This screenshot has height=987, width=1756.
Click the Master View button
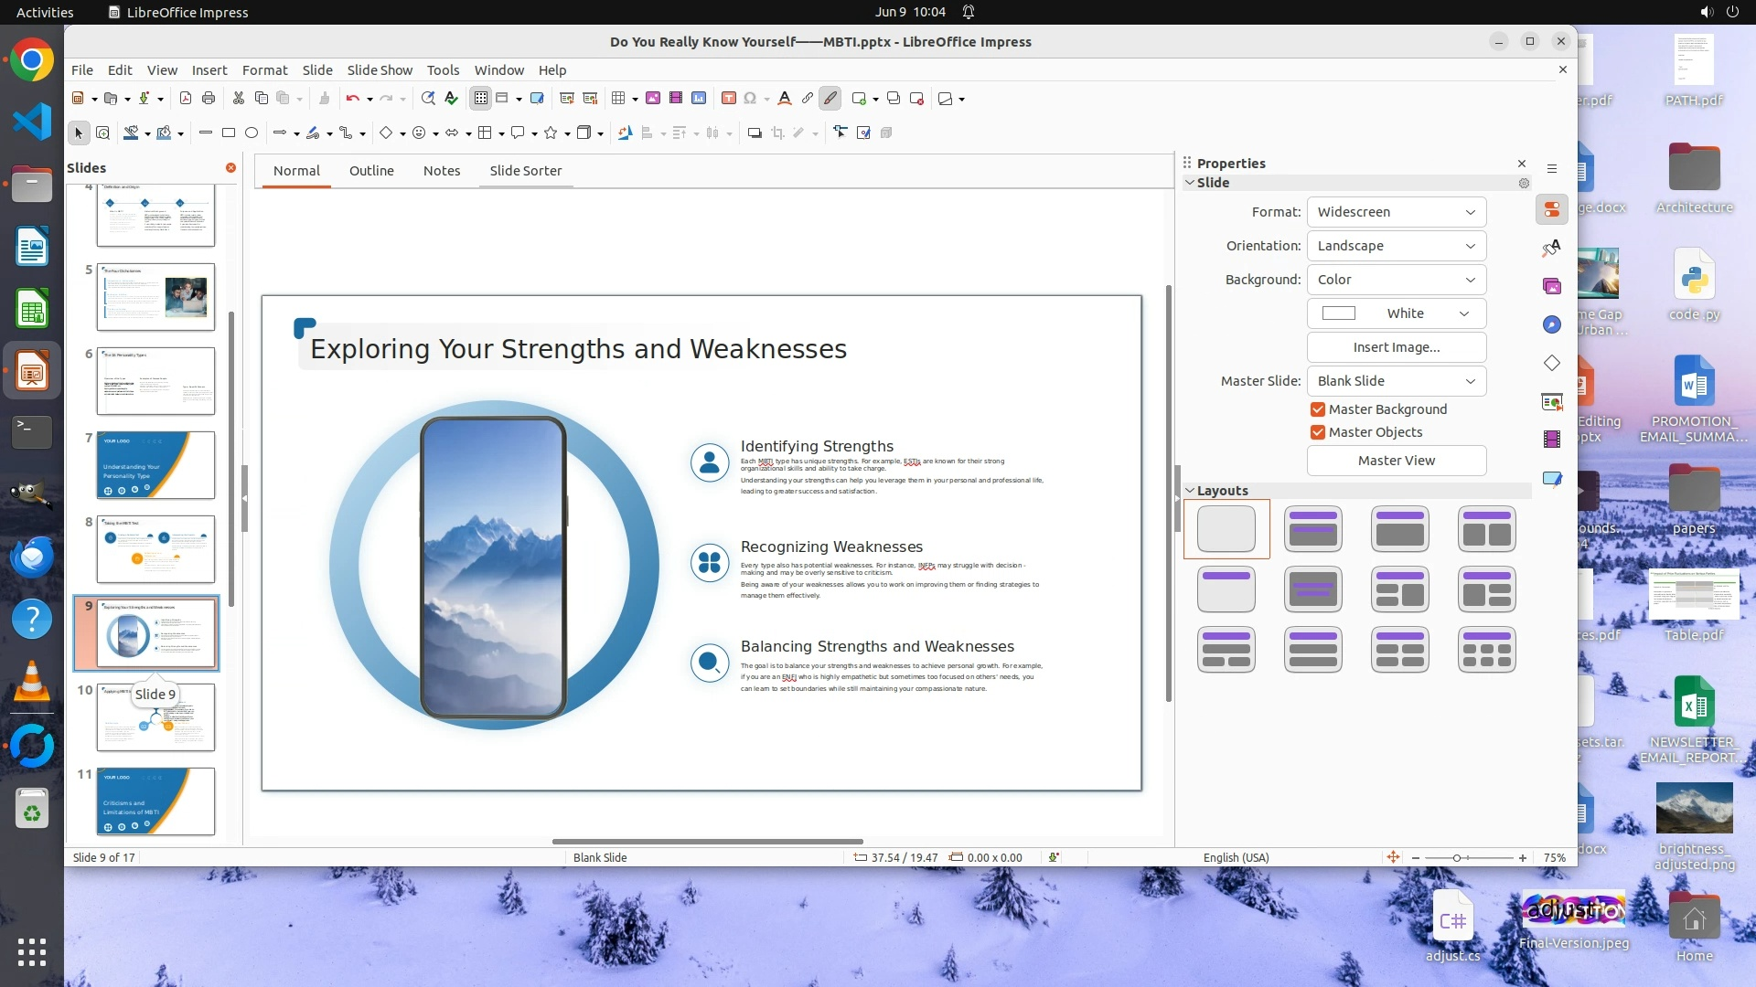[1396, 461]
